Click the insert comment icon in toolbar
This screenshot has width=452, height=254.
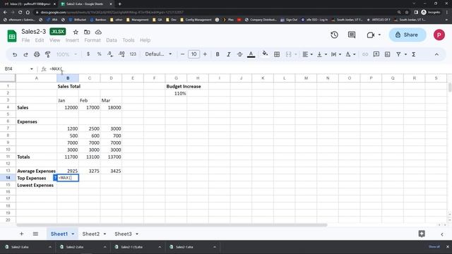376,54
